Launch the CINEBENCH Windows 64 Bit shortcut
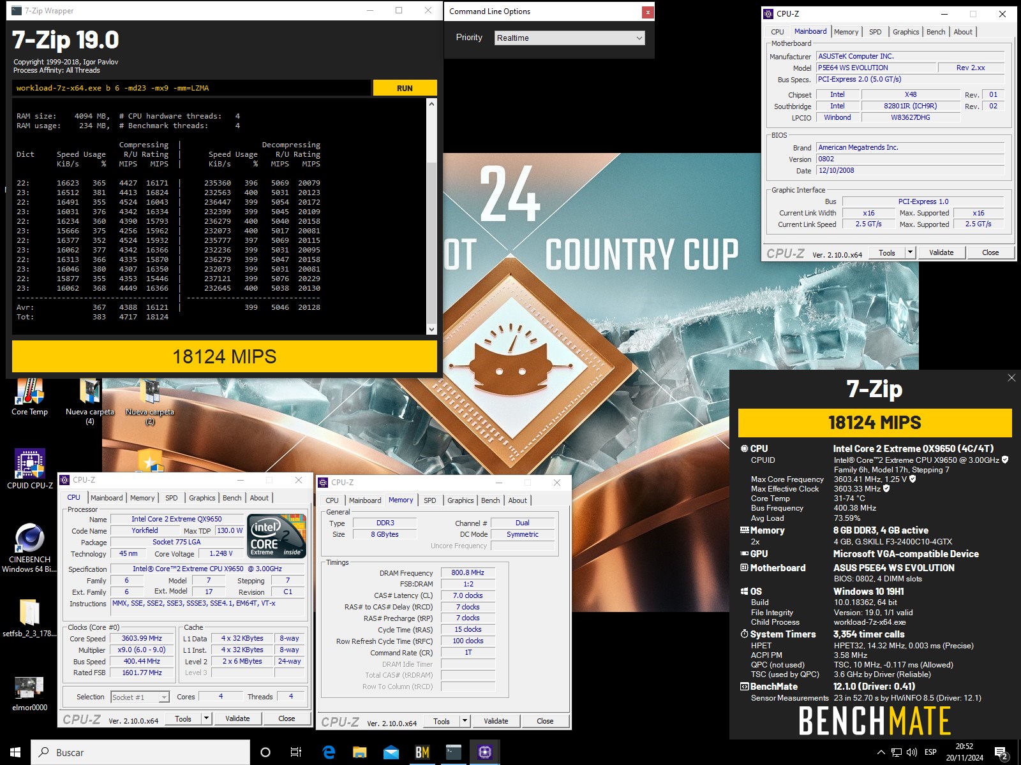 pos(29,548)
